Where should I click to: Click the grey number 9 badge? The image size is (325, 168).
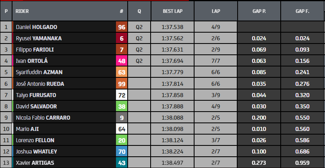click(x=122, y=118)
